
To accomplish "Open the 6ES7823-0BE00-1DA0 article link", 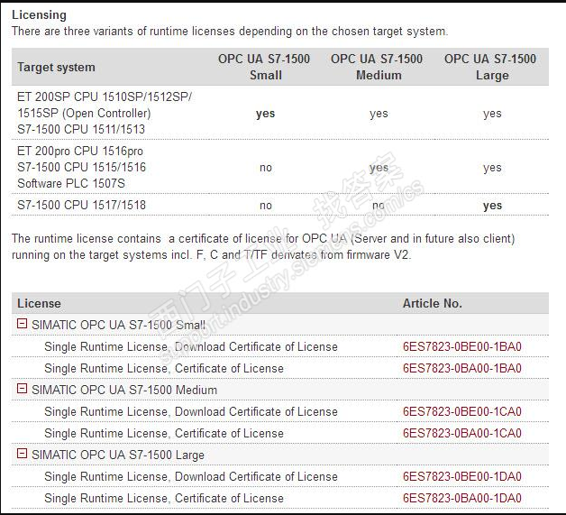I will coord(461,476).
